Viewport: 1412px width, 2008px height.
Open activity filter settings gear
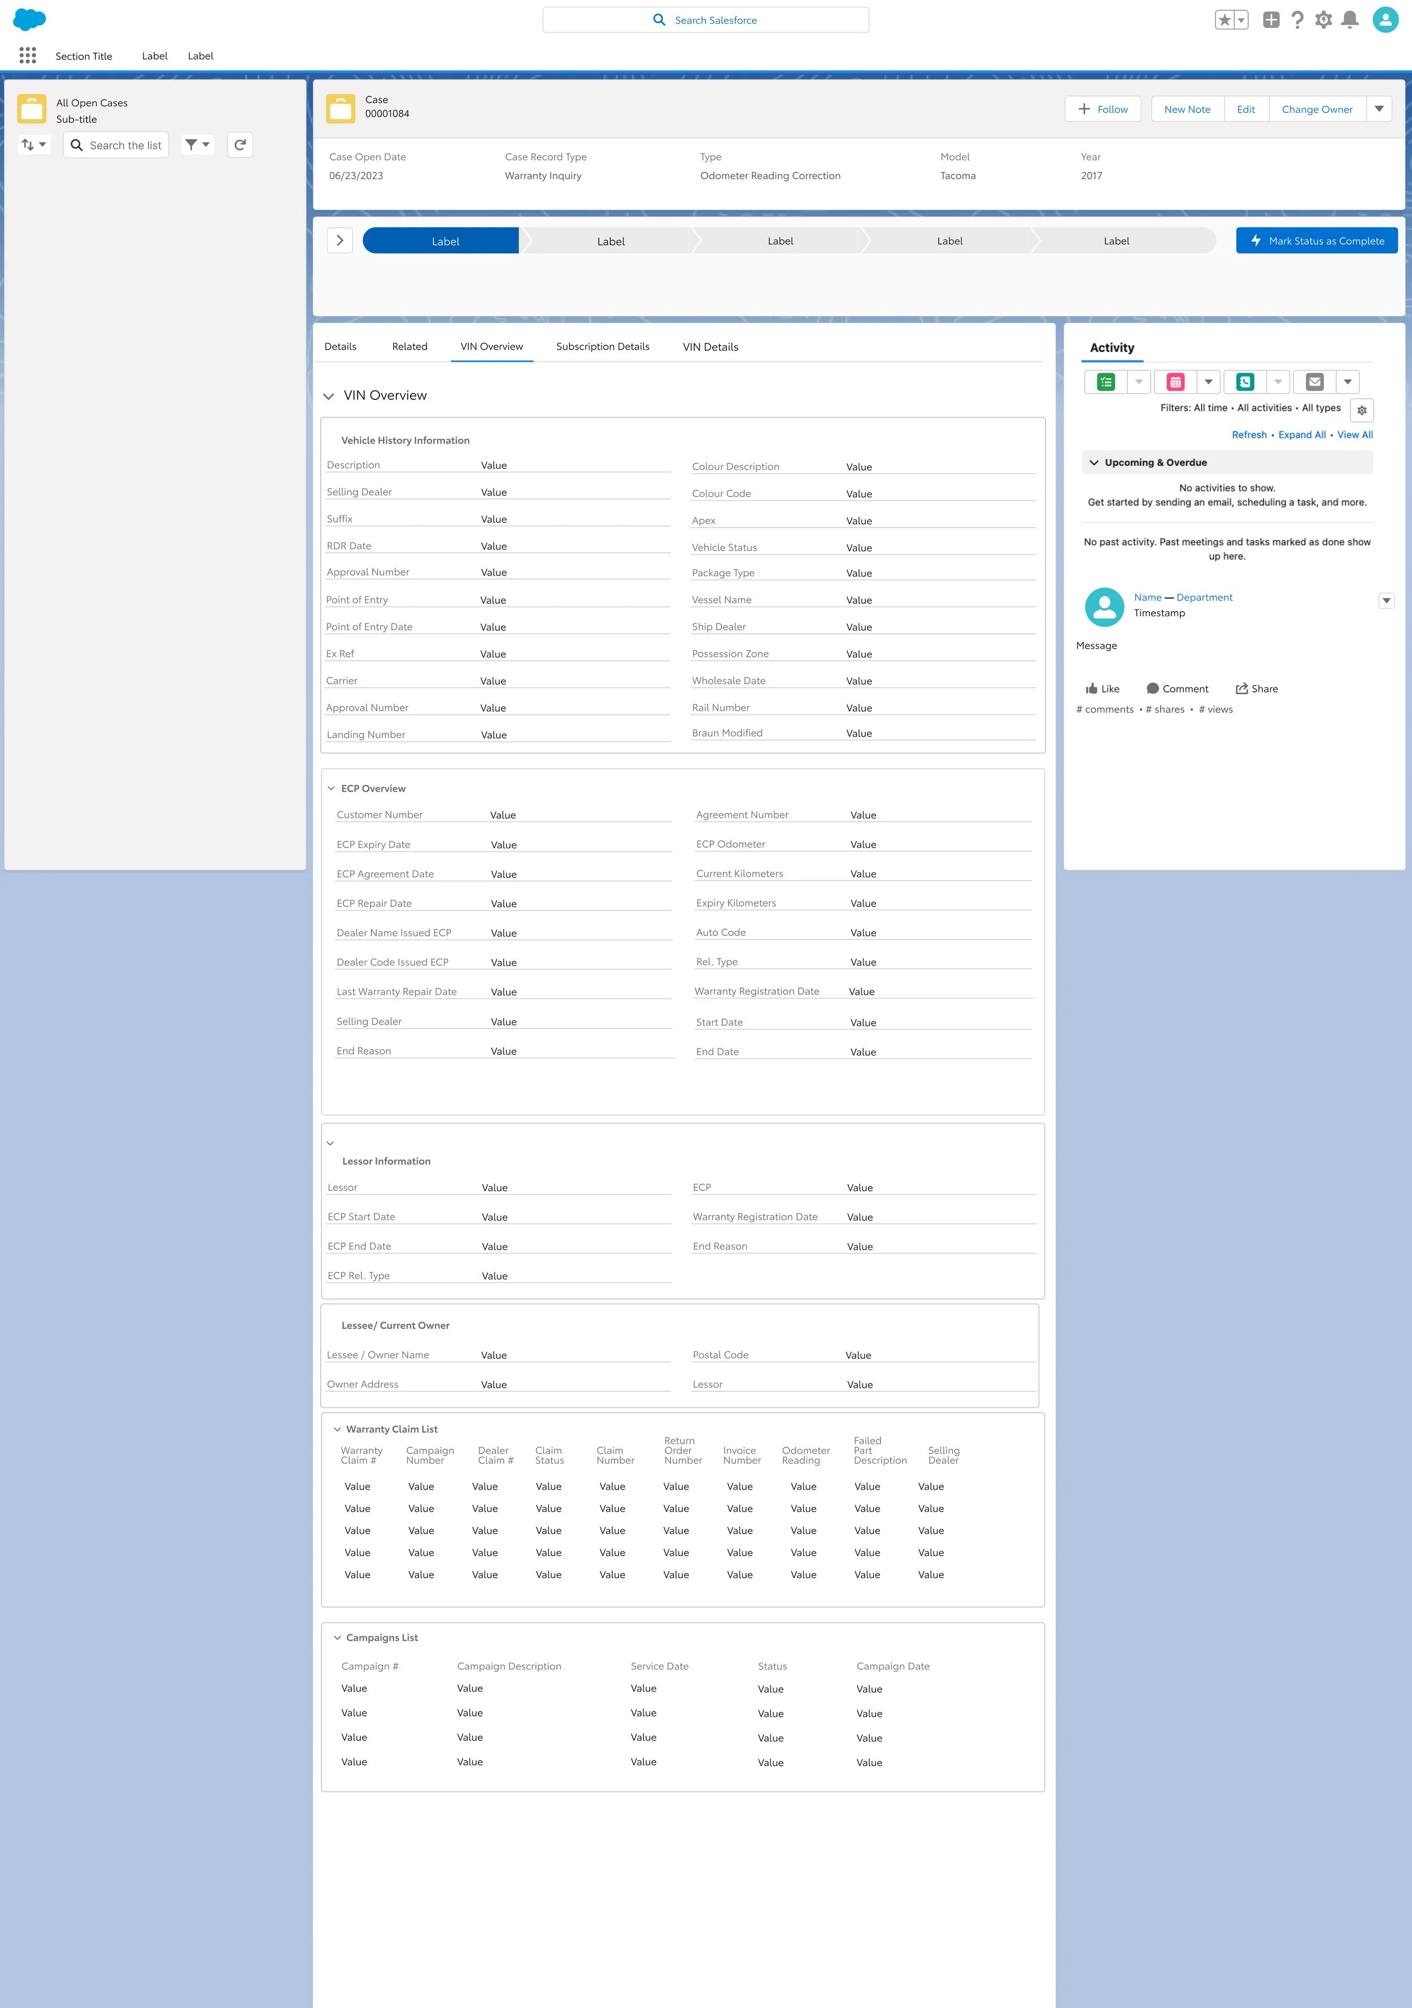(1361, 410)
